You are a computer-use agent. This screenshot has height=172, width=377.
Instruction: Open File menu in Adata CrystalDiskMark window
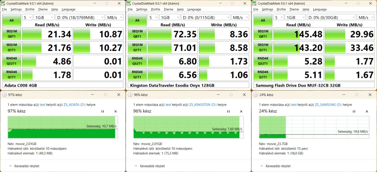pos(5,9)
